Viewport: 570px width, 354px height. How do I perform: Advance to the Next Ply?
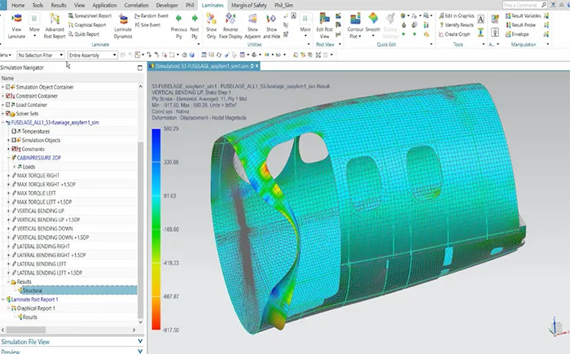(195, 26)
